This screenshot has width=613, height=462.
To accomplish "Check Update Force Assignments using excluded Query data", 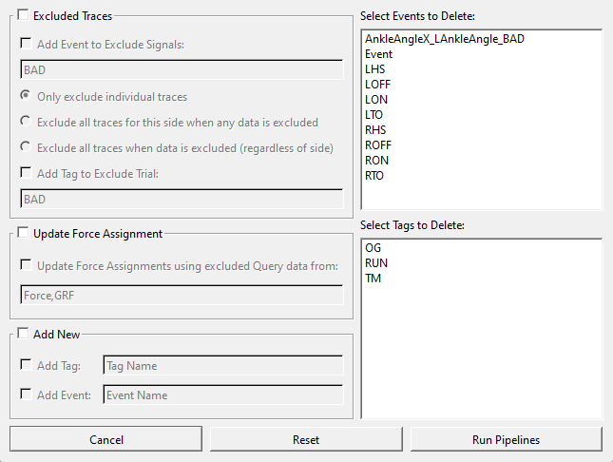I will pos(26,265).
